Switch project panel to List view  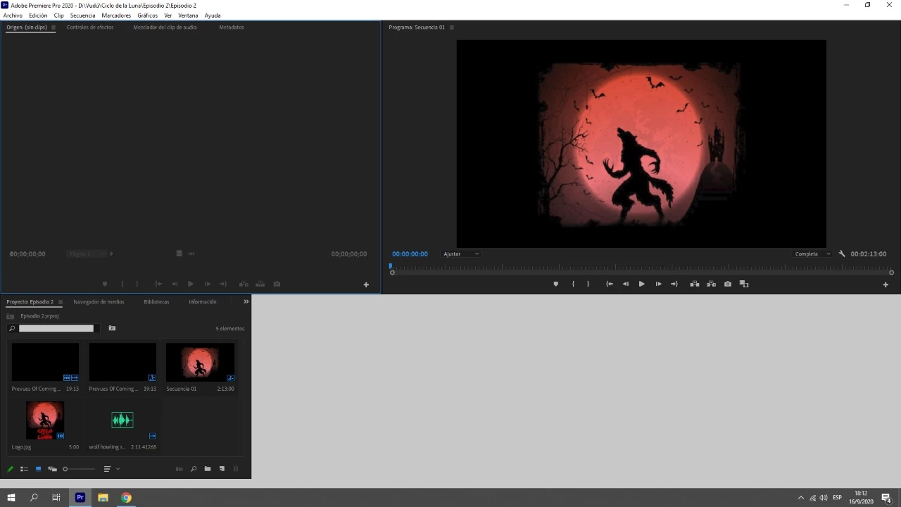coord(24,469)
